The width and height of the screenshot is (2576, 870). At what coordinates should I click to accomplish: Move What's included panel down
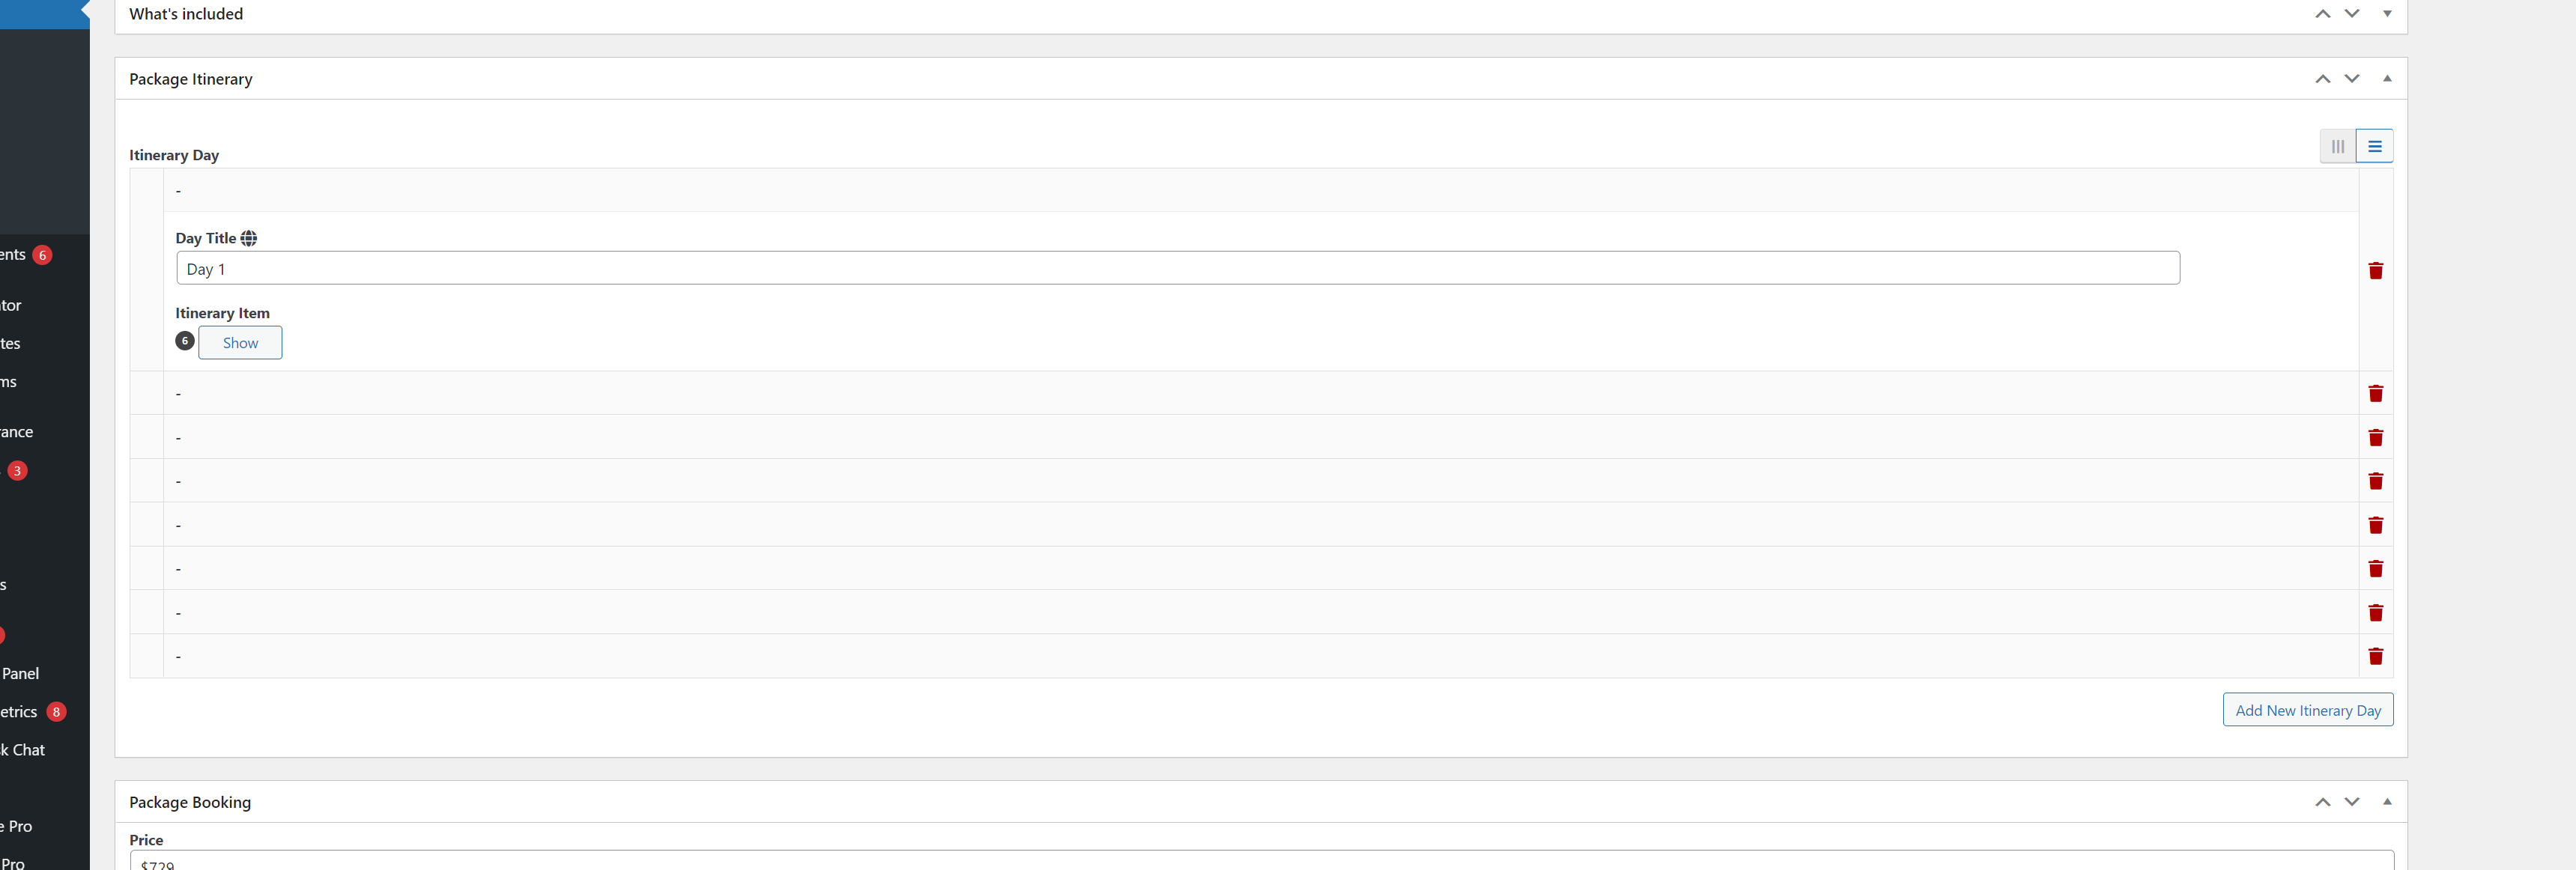click(x=2351, y=14)
